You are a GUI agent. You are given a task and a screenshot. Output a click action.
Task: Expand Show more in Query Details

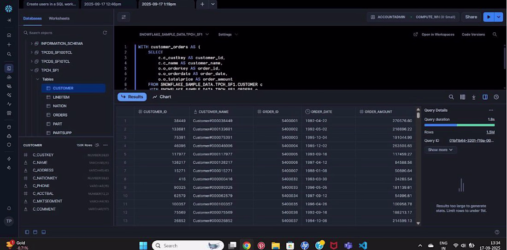(x=440, y=150)
